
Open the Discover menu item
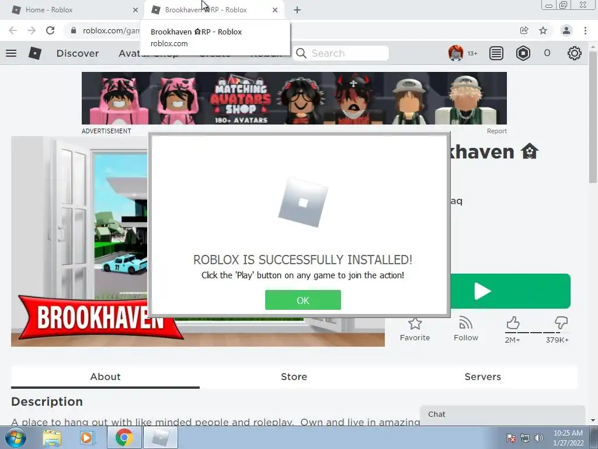pos(78,53)
